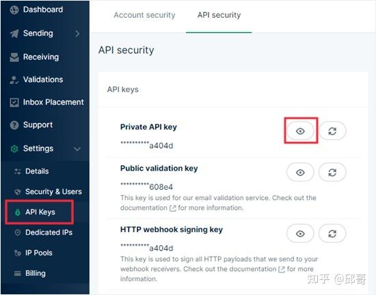The image size is (376, 295).
Task: Show the Public validation key value
Action: 300,172
